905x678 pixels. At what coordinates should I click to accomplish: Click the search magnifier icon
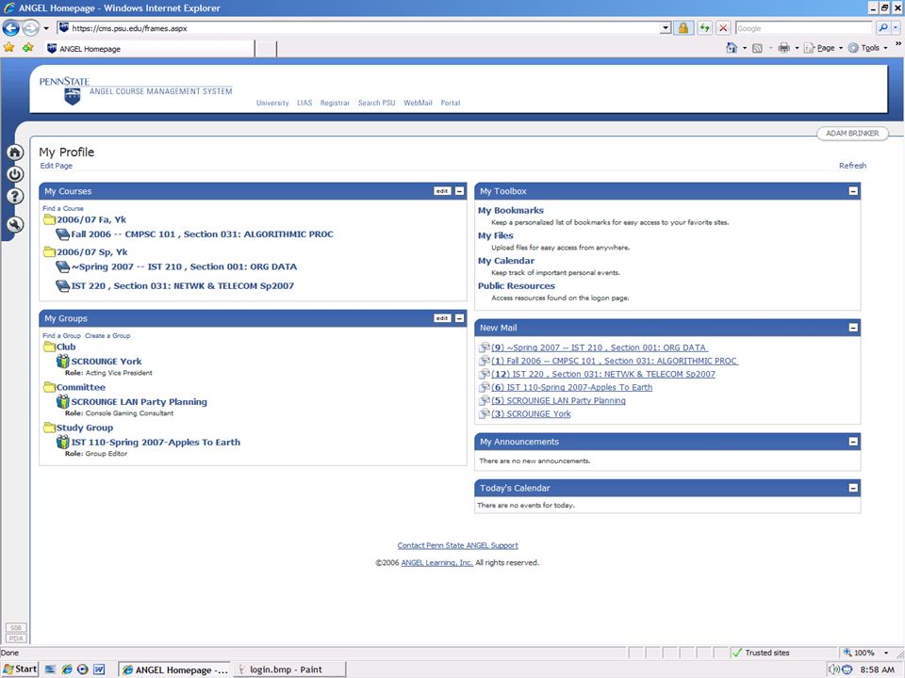pyautogui.click(x=882, y=27)
